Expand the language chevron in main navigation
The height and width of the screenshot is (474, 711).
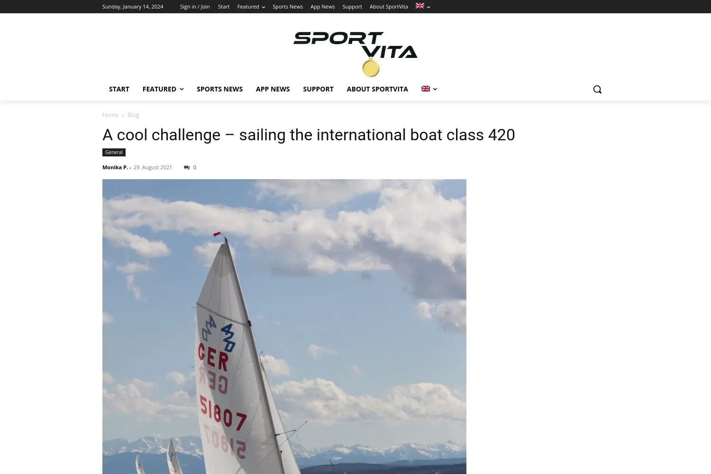click(x=435, y=89)
